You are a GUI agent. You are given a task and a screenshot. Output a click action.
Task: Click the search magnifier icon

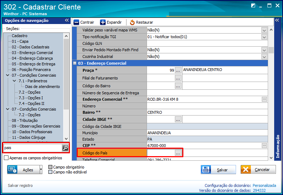(65, 148)
